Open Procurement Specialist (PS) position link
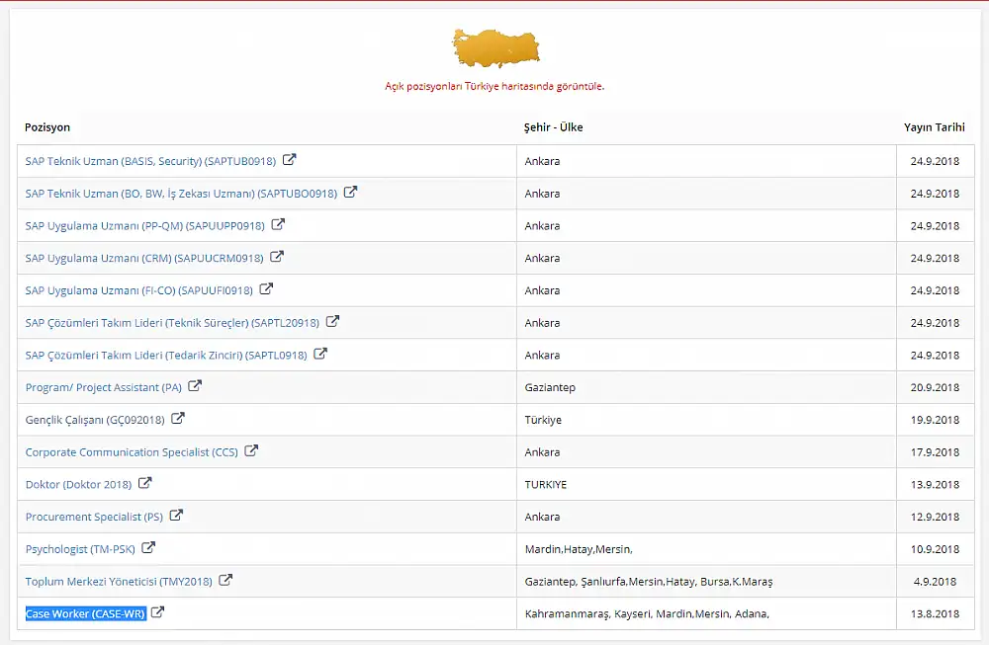This screenshot has width=989, height=645. [x=94, y=517]
